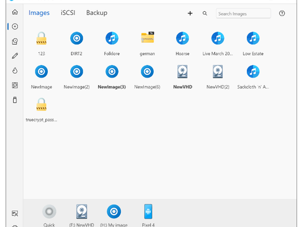Open the drive image sidebar icon
The height and width of the screenshot is (227, 304).
(x=15, y=42)
